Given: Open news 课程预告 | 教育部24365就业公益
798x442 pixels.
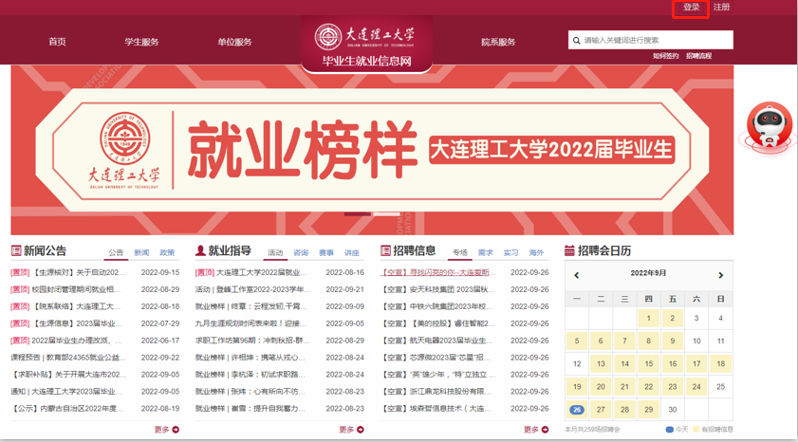Looking at the screenshot, I should [68, 358].
